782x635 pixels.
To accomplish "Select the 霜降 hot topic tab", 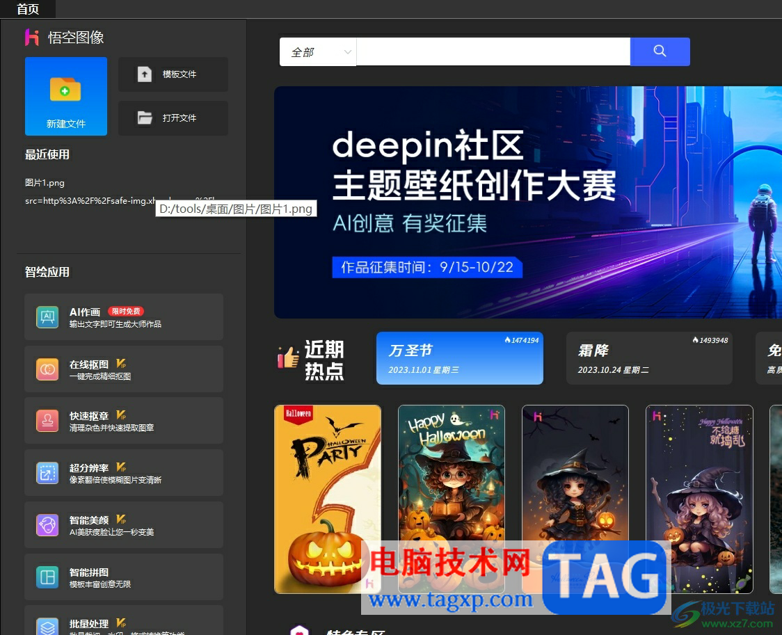I will (x=649, y=358).
